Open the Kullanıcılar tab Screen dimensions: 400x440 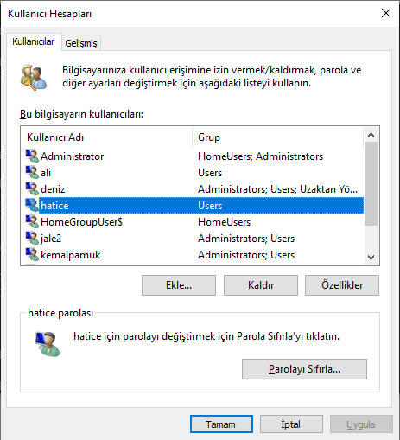[34, 41]
